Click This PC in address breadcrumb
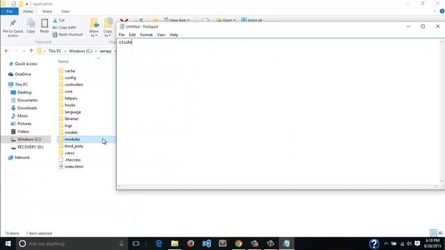The width and height of the screenshot is (445, 250). (x=55, y=51)
